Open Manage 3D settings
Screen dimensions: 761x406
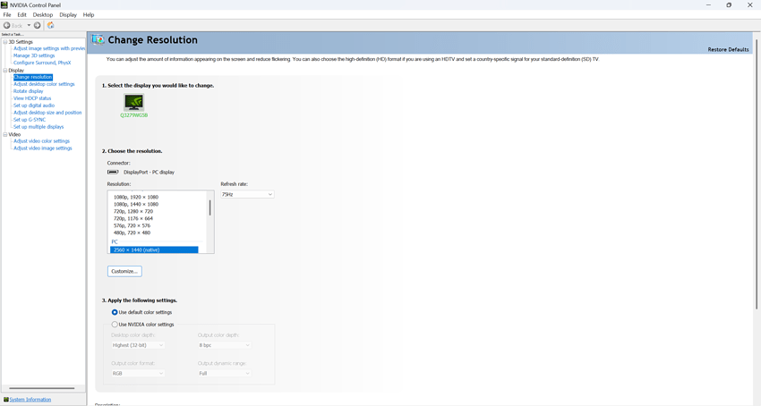pos(34,55)
